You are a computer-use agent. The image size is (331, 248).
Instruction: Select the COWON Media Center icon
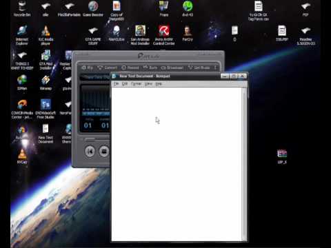click(x=22, y=110)
